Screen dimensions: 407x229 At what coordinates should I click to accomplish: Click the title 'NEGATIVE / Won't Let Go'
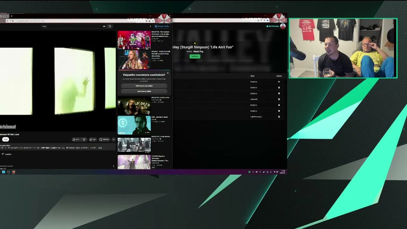161,98
